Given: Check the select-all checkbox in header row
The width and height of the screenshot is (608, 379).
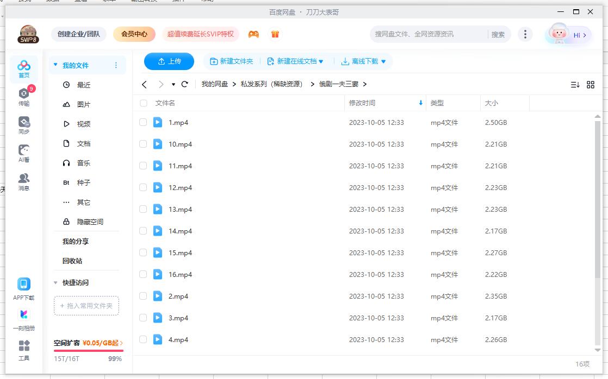Looking at the screenshot, I should click(143, 103).
